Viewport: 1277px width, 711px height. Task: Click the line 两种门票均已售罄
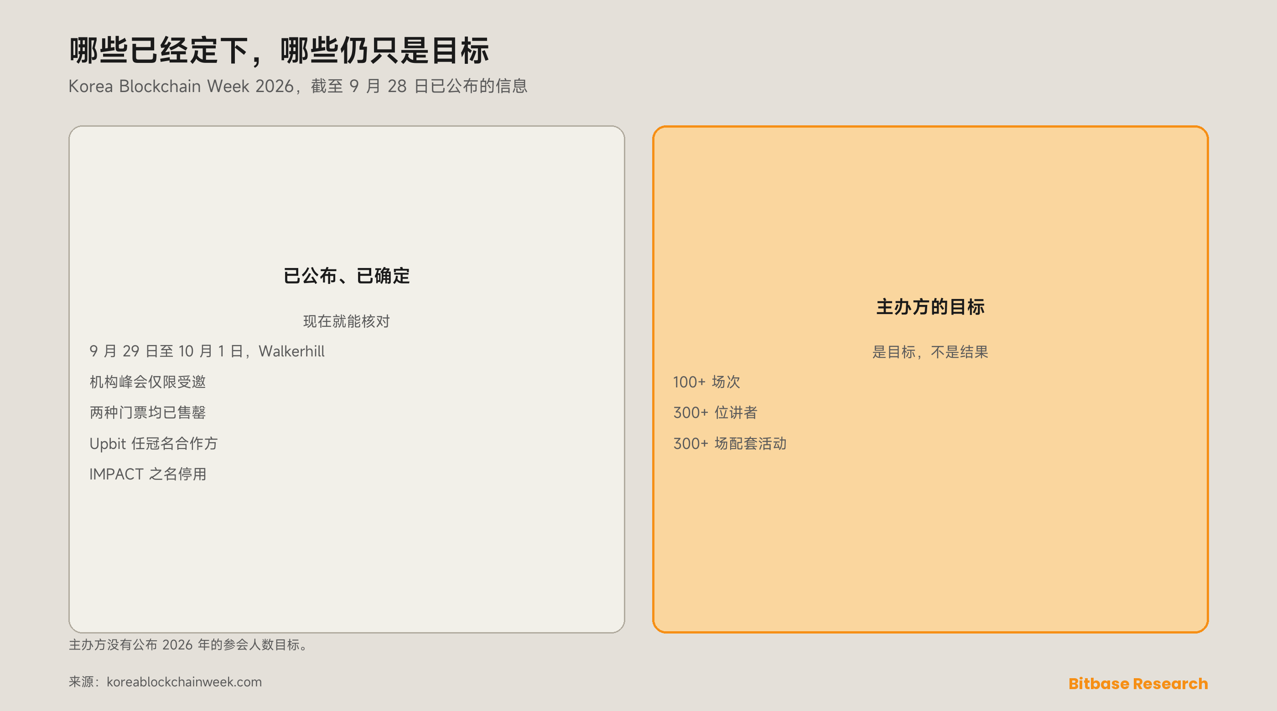point(148,413)
